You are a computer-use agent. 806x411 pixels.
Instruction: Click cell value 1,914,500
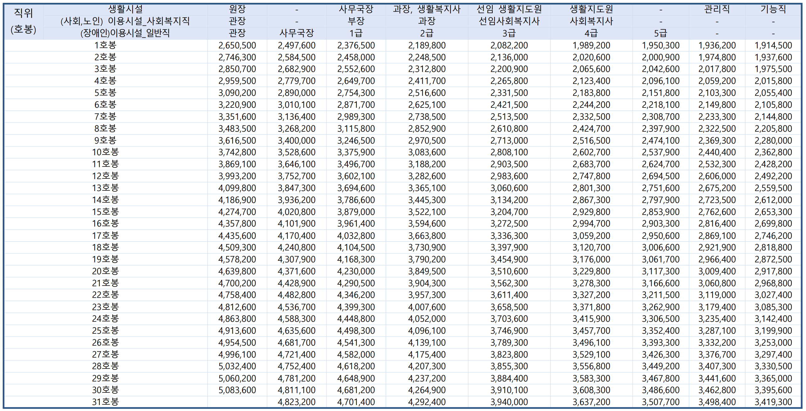coord(773,45)
